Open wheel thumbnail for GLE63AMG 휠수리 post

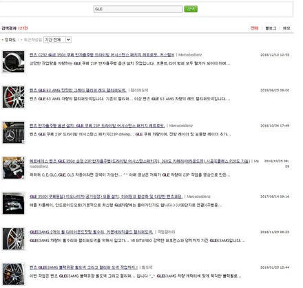pyautogui.click(x=14, y=239)
